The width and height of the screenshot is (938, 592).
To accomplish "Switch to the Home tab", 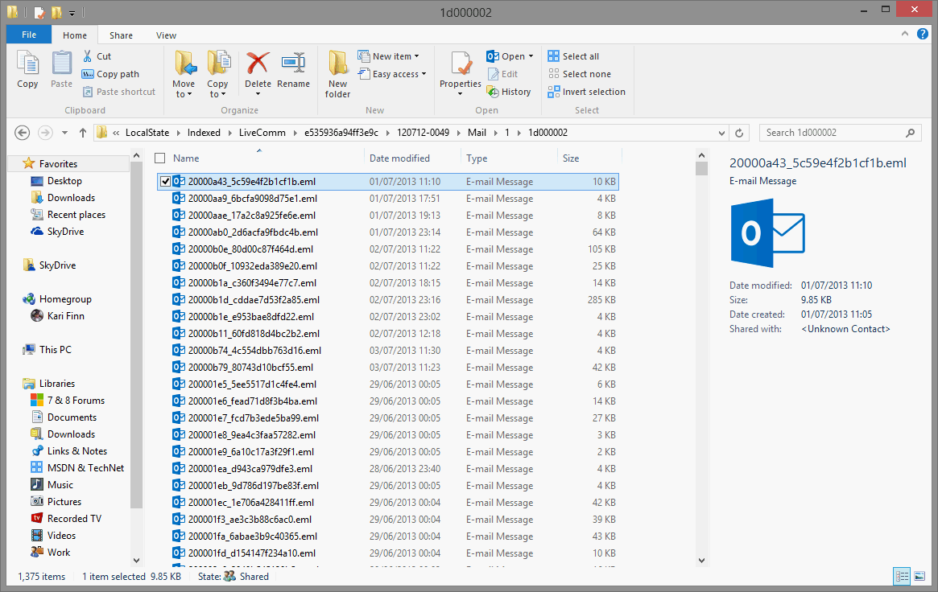I will [75, 35].
